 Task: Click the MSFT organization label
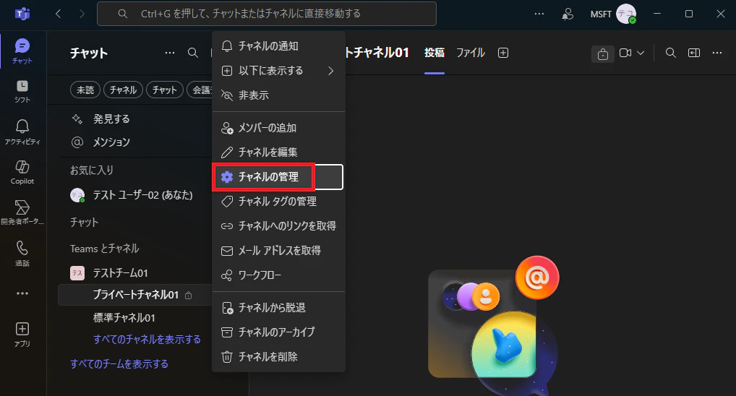click(601, 14)
